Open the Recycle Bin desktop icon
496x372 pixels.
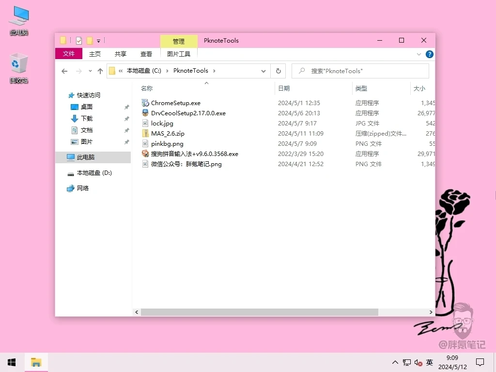(19, 68)
